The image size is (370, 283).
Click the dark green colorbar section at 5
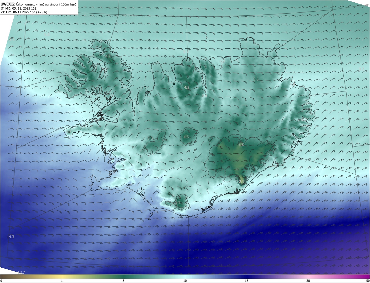(x=123, y=276)
